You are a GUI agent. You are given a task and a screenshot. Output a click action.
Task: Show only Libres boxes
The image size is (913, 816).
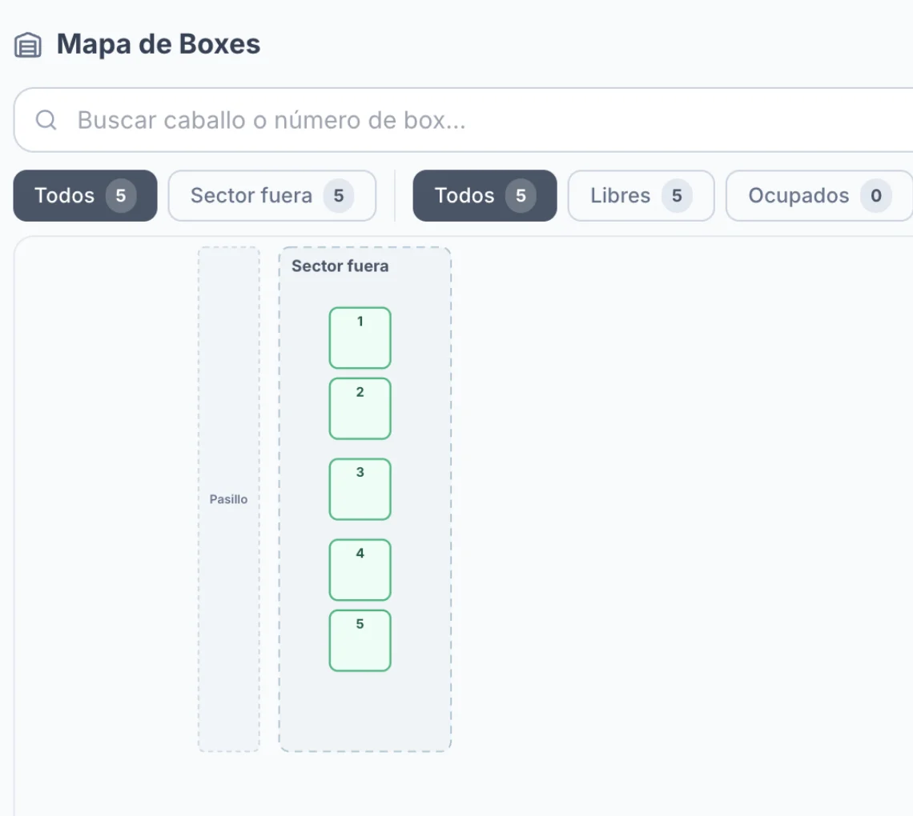pyautogui.click(x=641, y=195)
